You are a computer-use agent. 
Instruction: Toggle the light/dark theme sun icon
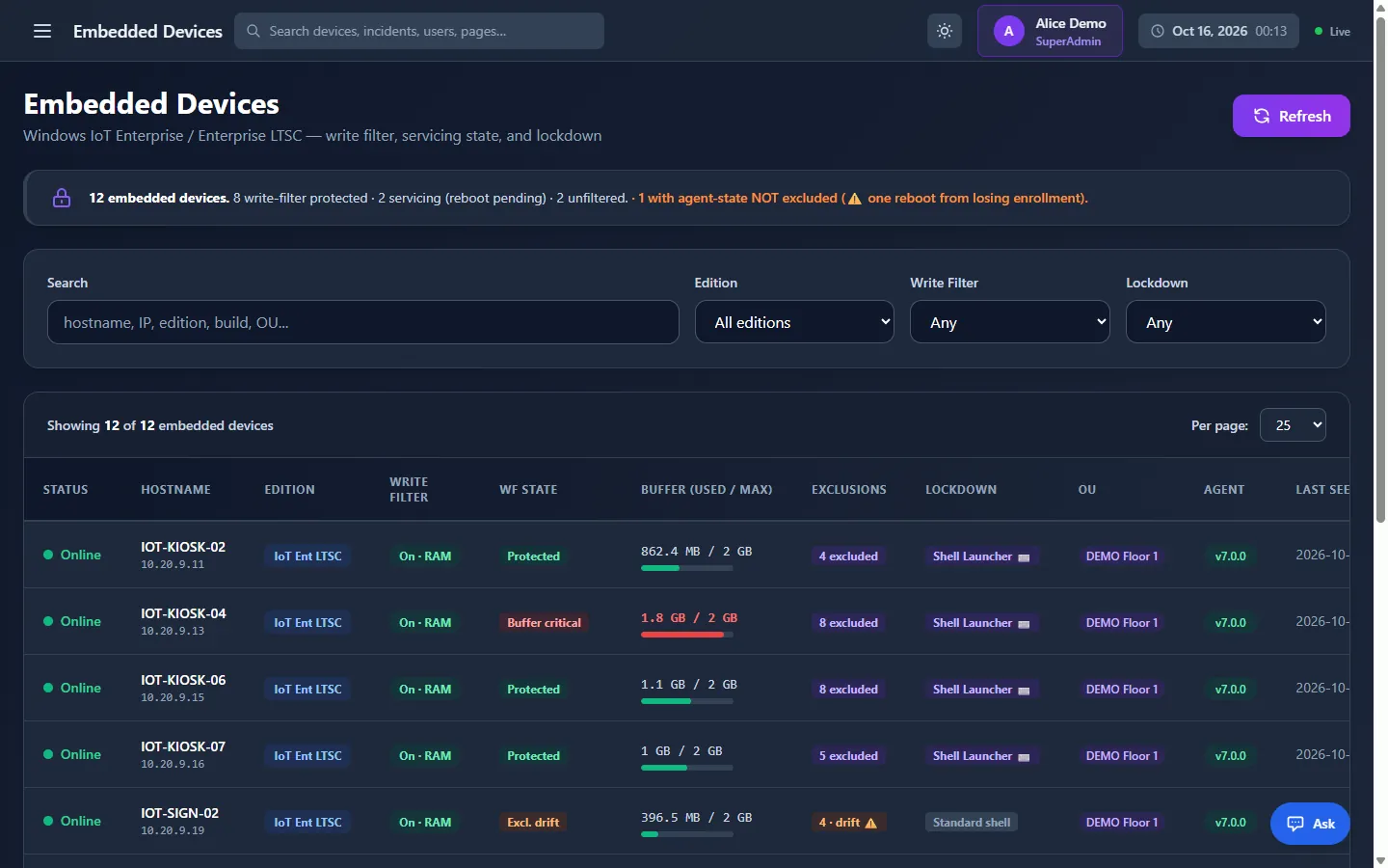(945, 31)
